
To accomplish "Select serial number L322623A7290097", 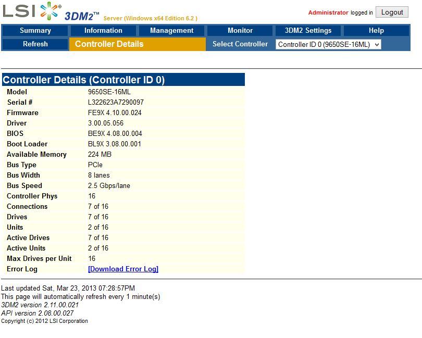I will pos(116,102).
